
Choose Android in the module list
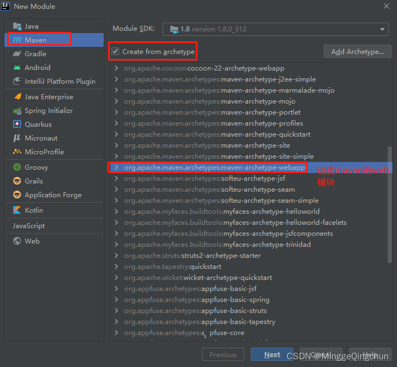tap(54, 67)
